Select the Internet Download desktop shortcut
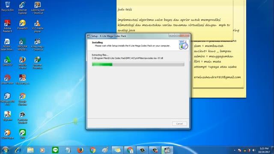The height and width of the screenshot is (154, 274). pos(38,62)
